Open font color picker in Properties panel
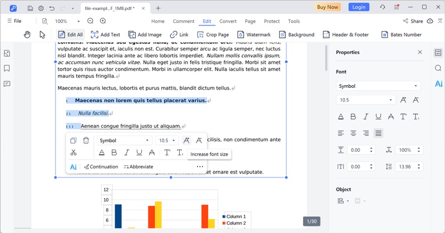This screenshot has height=233, width=445. click(x=341, y=117)
